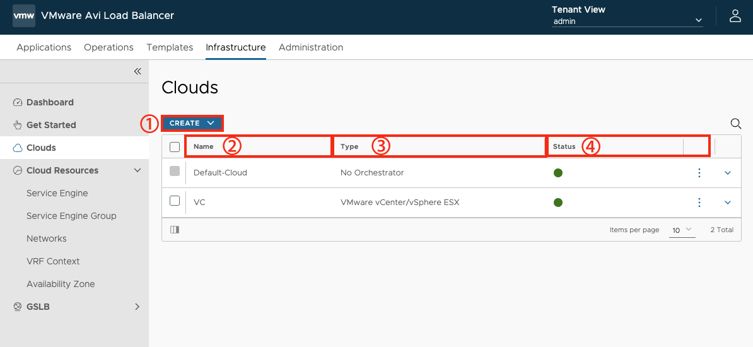Open Service Engine page

pyautogui.click(x=57, y=193)
